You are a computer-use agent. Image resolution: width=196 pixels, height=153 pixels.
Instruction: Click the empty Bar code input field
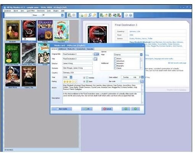click(x=130, y=81)
